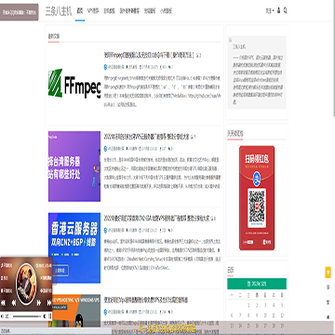Click the user account icon in header

click(x=278, y=10)
